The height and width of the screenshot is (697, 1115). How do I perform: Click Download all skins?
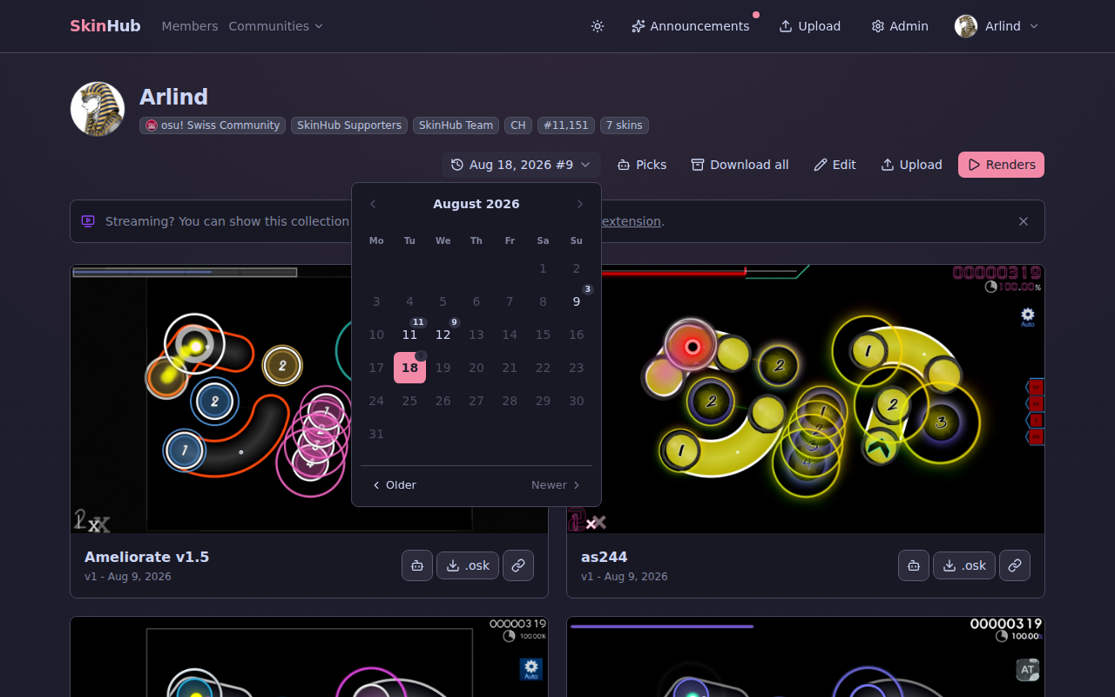pyautogui.click(x=740, y=165)
